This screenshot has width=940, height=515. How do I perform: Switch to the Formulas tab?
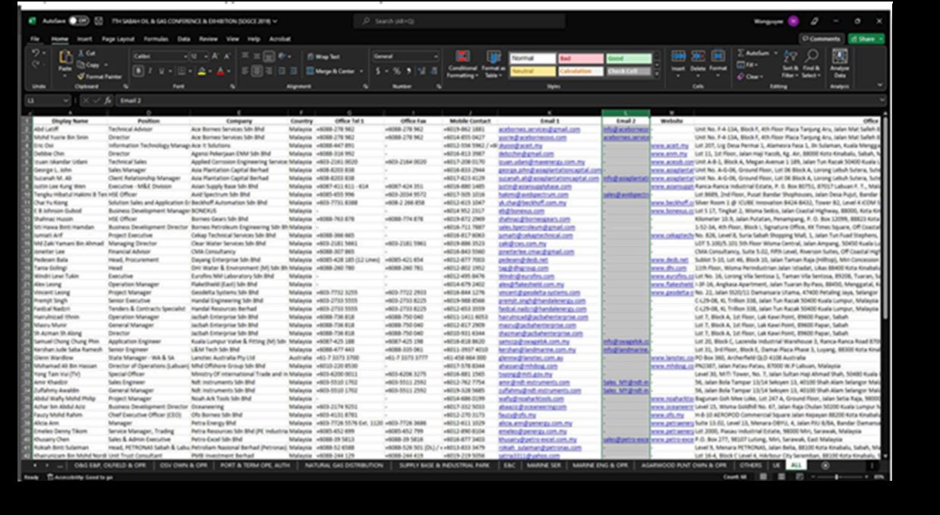click(x=156, y=39)
